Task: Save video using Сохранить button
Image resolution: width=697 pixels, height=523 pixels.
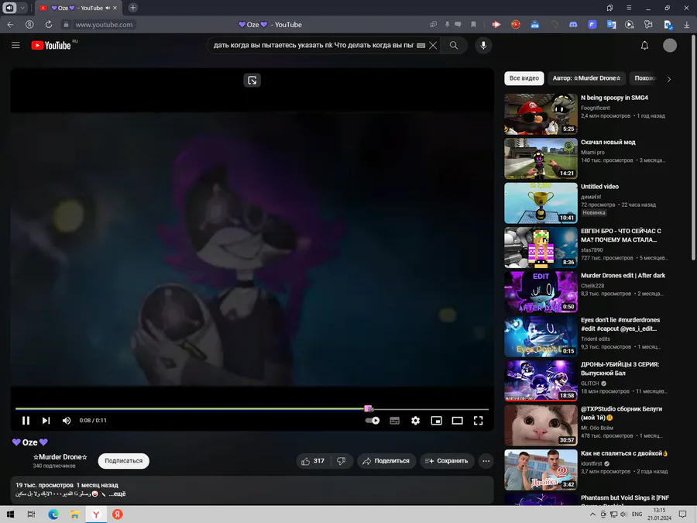Action: (447, 461)
